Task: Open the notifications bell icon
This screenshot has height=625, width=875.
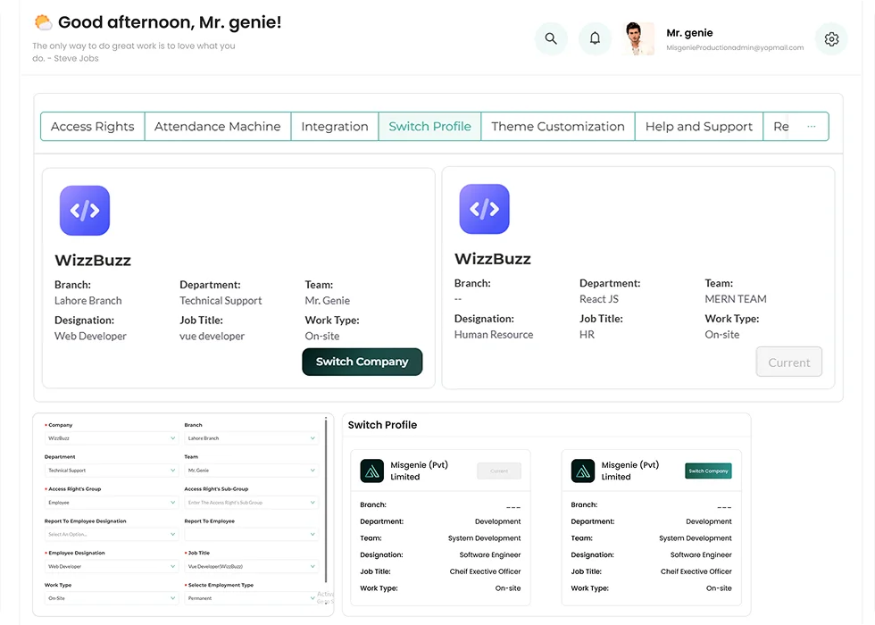Action: 595,39
